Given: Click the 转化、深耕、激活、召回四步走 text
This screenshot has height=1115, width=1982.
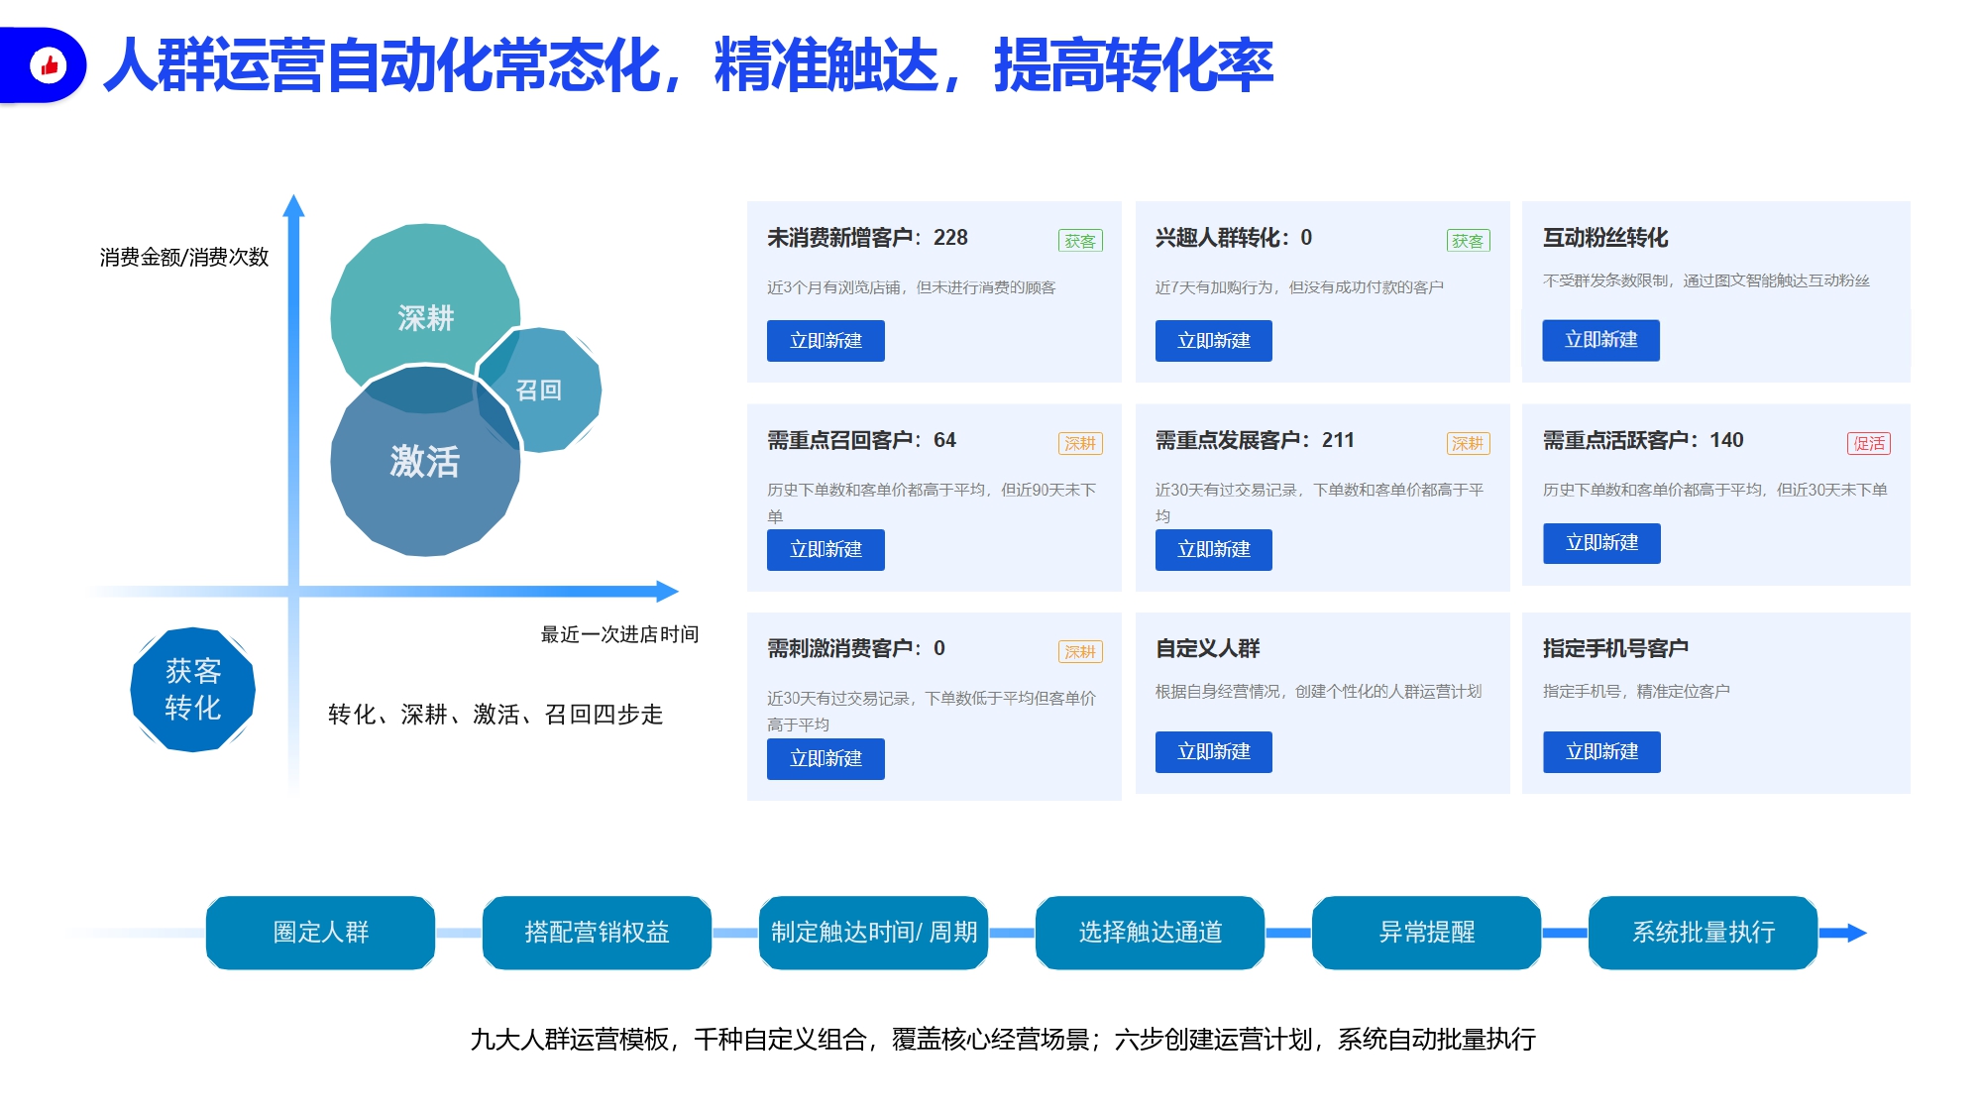Looking at the screenshot, I should click(x=495, y=715).
